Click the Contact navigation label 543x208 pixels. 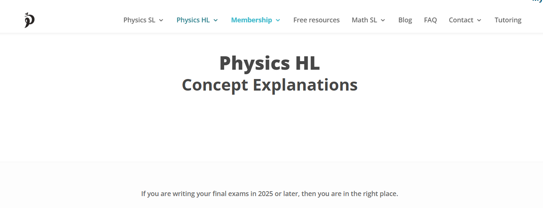pyautogui.click(x=461, y=20)
